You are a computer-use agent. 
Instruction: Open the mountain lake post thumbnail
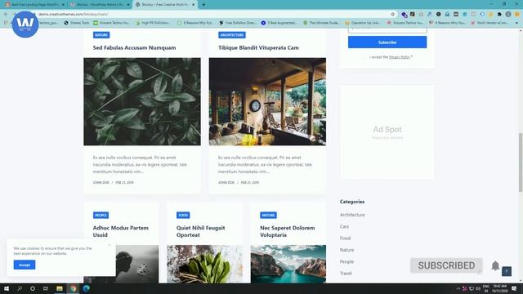pyautogui.click(x=288, y=264)
